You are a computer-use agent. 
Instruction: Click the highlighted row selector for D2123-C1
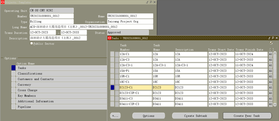(x=112, y=87)
